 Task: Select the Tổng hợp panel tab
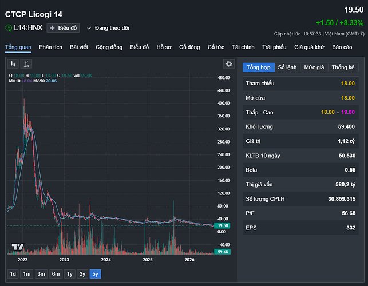coord(258,67)
